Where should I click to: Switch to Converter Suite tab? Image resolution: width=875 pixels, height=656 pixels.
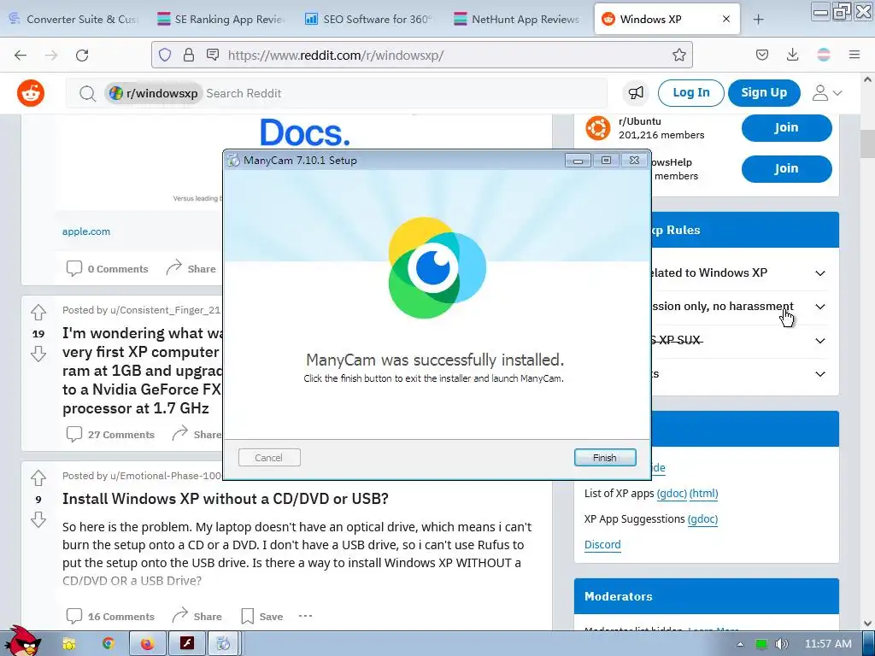pos(73,19)
